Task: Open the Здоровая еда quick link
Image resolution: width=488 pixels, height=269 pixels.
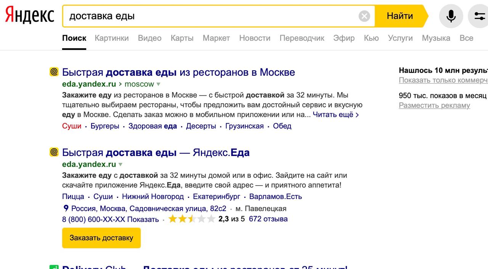Action: pyautogui.click(x=152, y=126)
